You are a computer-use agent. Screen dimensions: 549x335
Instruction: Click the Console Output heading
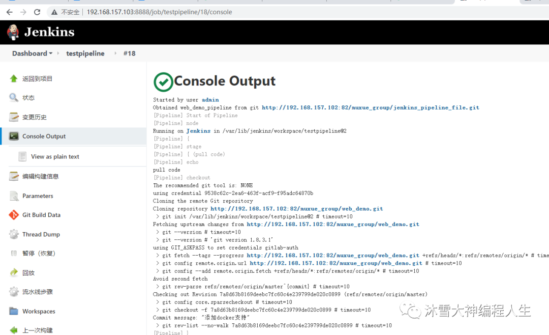(225, 81)
